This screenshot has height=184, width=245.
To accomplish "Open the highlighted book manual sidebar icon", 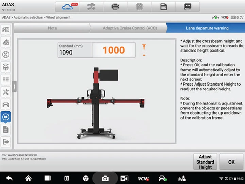I will click(6, 117).
